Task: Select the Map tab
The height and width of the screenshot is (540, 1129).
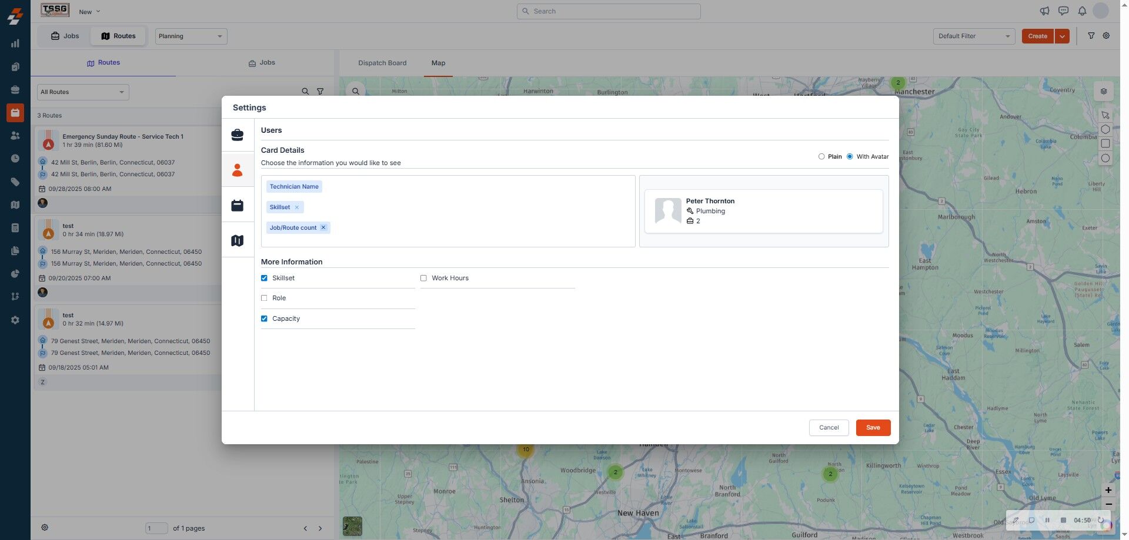Action: [x=438, y=63]
